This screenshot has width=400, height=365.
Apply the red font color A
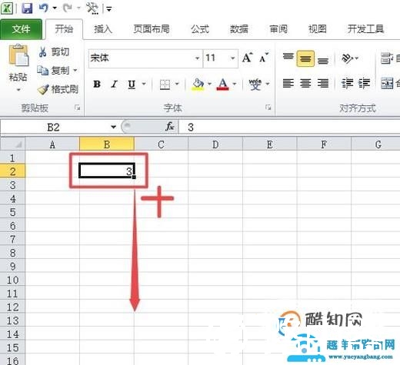click(222, 85)
